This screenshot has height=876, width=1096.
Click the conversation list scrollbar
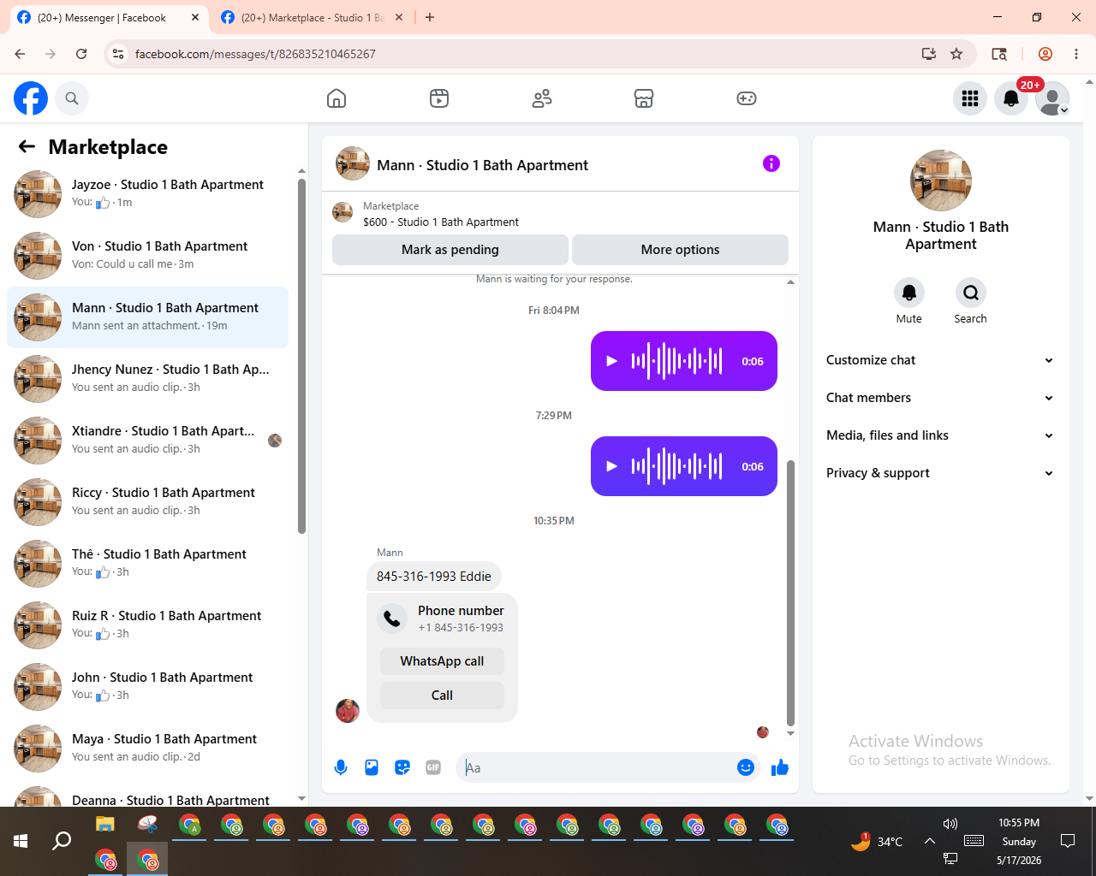pos(301,356)
